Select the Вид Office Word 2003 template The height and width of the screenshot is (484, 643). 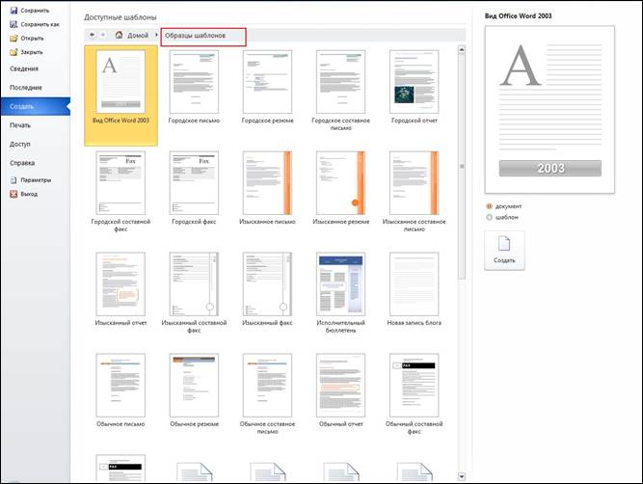pos(121,95)
